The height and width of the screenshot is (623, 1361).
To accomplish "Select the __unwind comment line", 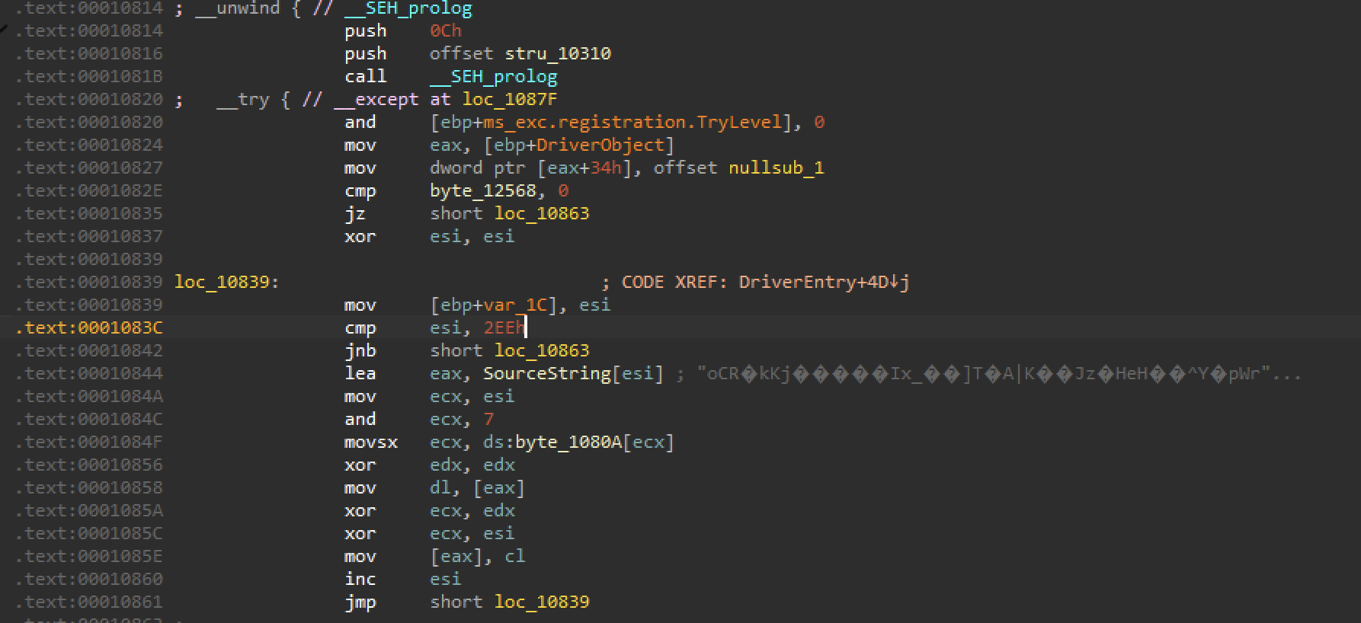I will pyautogui.click(x=323, y=8).
